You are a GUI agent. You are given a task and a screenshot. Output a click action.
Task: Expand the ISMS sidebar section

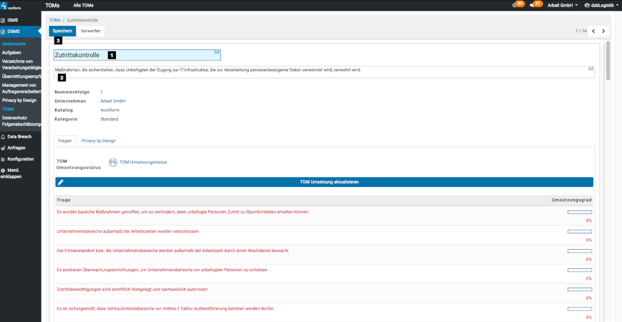pyautogui.click(x=12, y=20)
